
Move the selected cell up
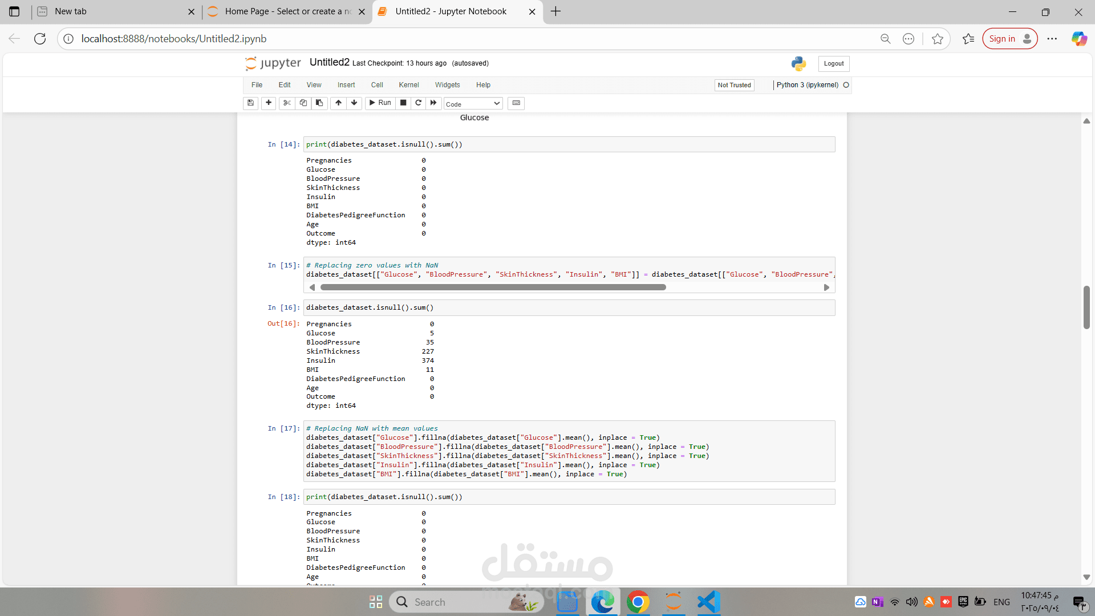(338, 103)
